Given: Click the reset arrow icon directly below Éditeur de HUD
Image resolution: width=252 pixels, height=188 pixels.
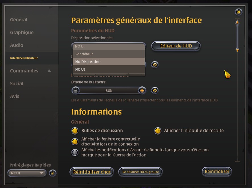Looking at the screenshot, I should pyautogui.click(x=155, y=65).
